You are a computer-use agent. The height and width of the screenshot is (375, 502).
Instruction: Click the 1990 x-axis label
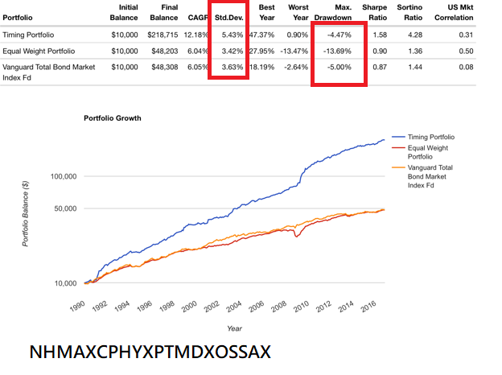pyautogui.click(x=78, y=306)
